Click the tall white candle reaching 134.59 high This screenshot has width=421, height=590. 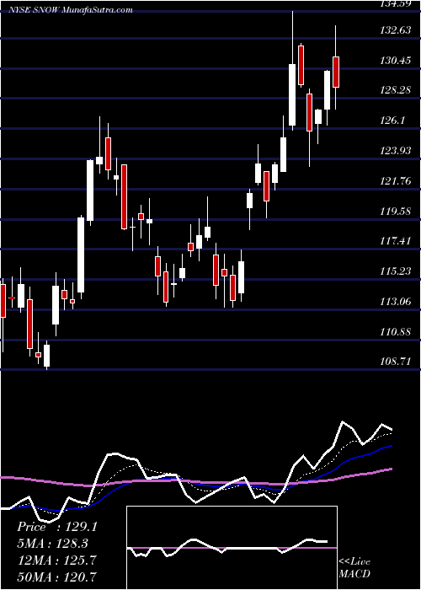(x=292, y=94)
